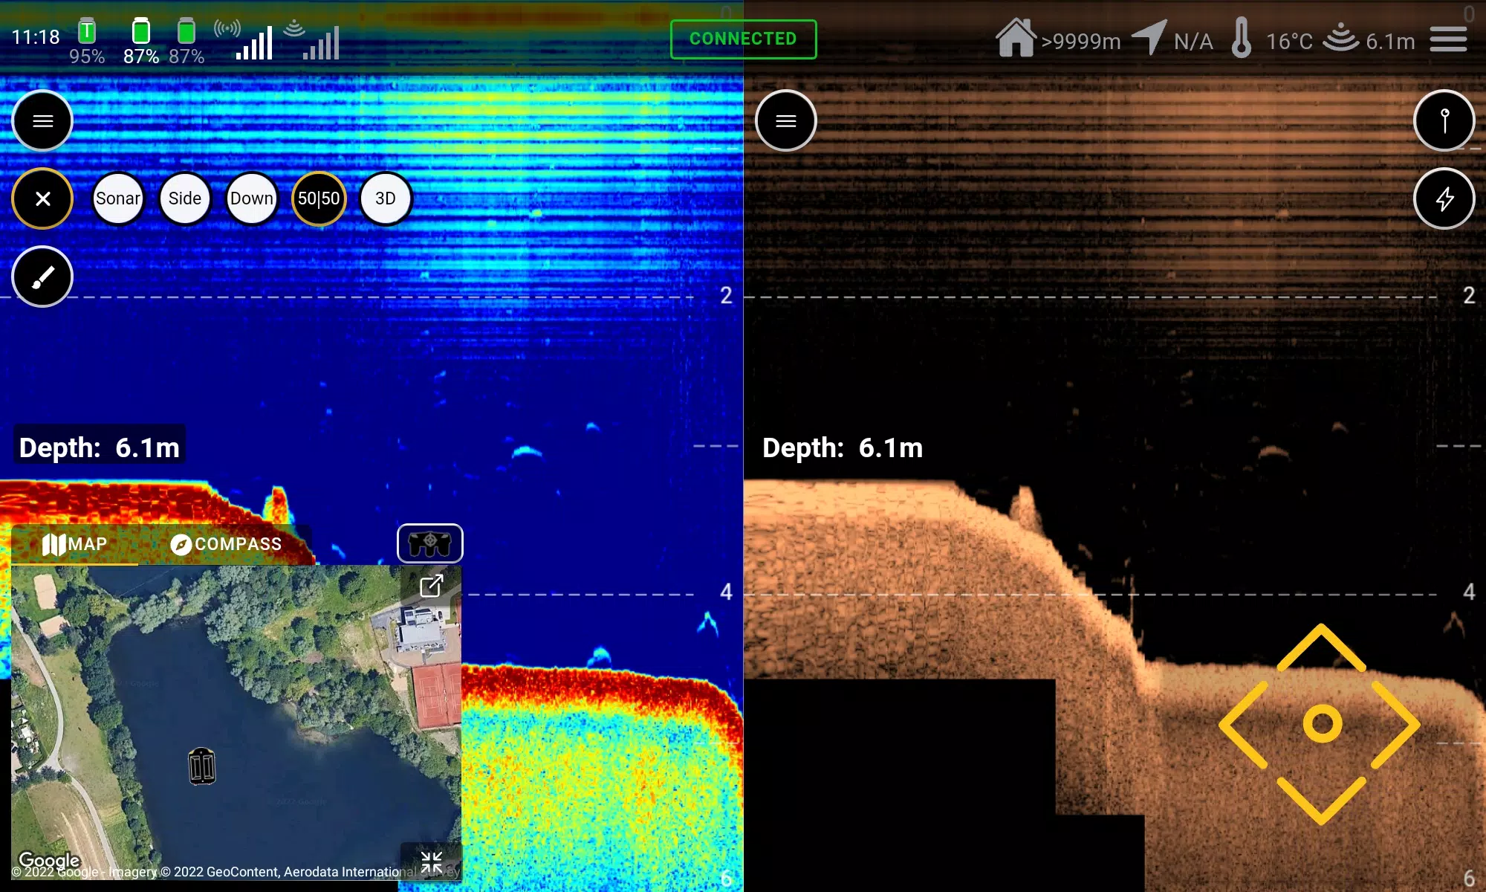Screen dimensions: 1486x892
Task: Open the hamburger menu left panel
Action: point(42,121)
